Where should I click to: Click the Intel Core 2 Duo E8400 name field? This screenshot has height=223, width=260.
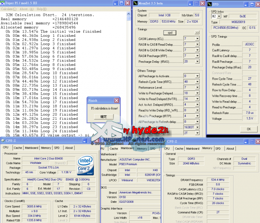tap(49, 158)
